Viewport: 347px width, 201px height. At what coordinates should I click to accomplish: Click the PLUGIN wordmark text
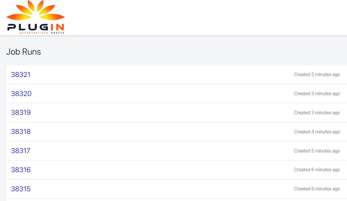35,27
